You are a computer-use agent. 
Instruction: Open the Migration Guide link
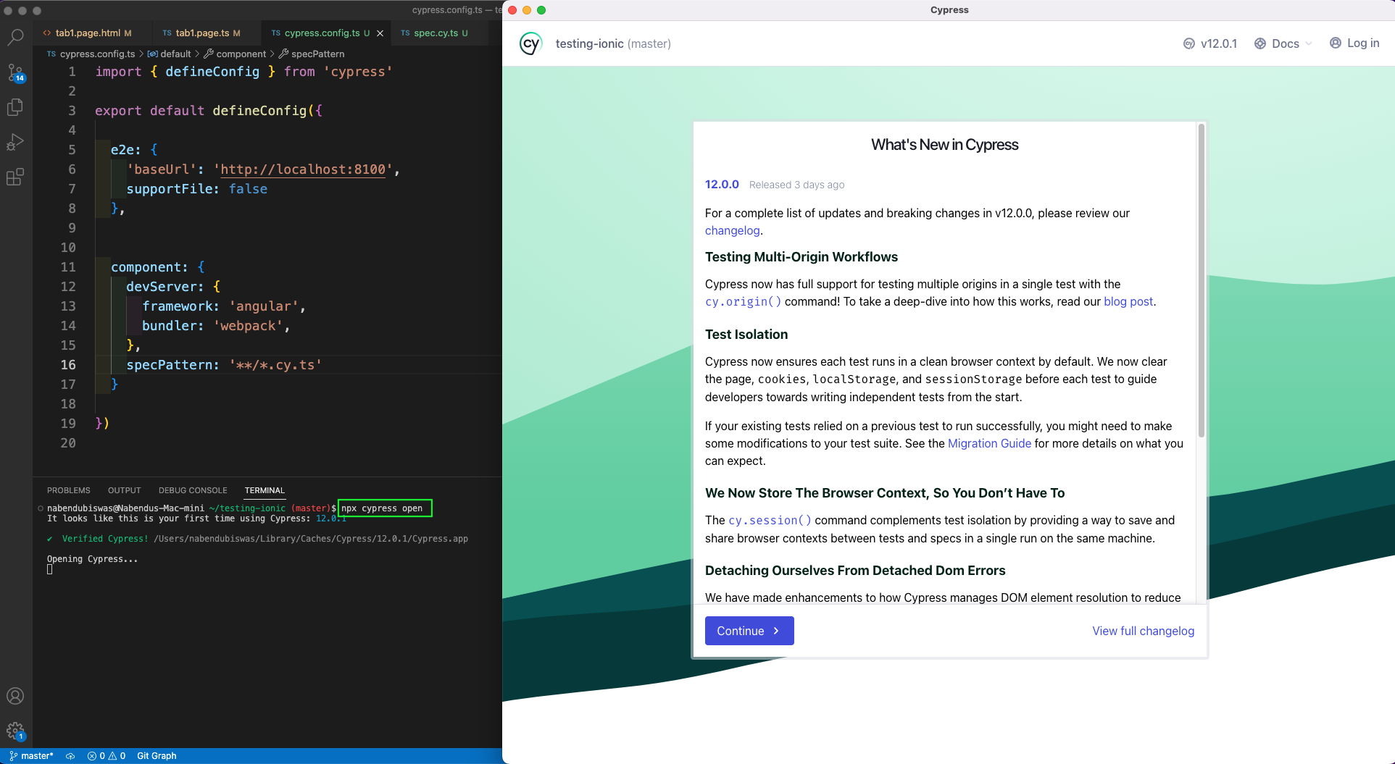tap(989, 443)
